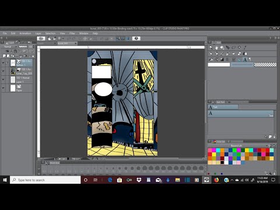Select the Eraser tool
280x210 pixels.
pos(239,54)
